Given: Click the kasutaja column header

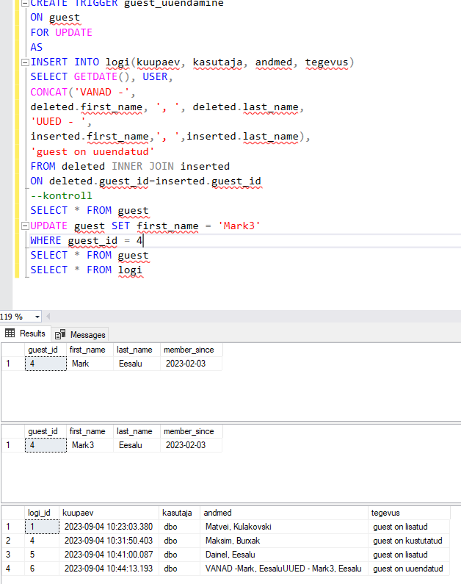Looking at the screenshot, I should [180, 513].
